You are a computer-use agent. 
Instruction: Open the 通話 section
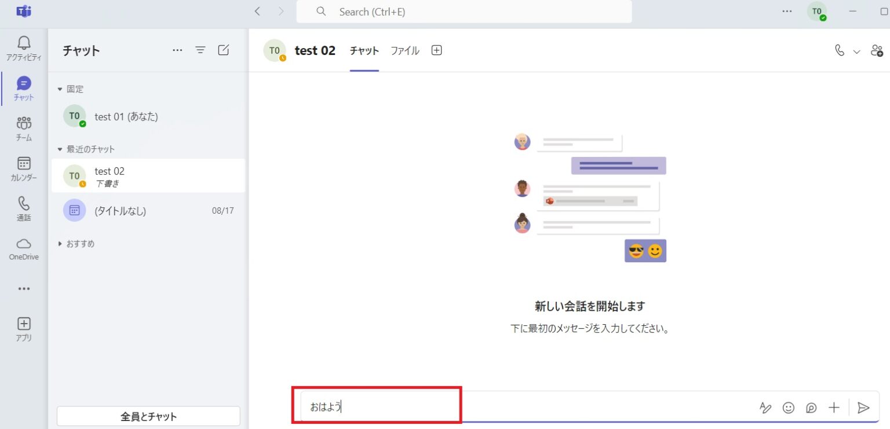coord(23,204)
